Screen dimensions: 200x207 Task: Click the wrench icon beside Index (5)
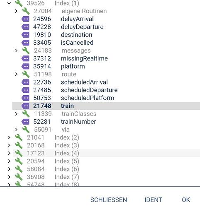19,161
